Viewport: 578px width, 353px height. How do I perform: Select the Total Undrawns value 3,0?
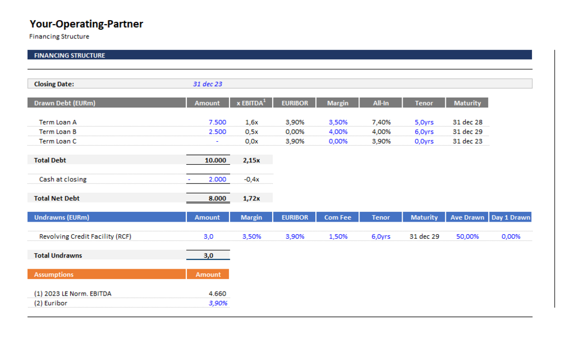tap(208, 255)
